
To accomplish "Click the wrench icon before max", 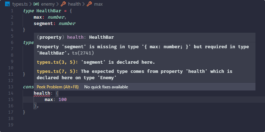I will pos(89,4).
